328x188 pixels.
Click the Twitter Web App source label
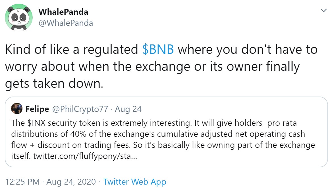[x=136, y=181]
